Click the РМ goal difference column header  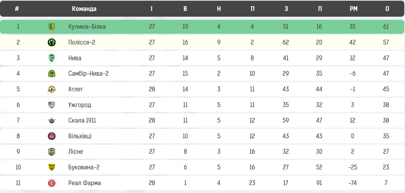click(354, 9)
